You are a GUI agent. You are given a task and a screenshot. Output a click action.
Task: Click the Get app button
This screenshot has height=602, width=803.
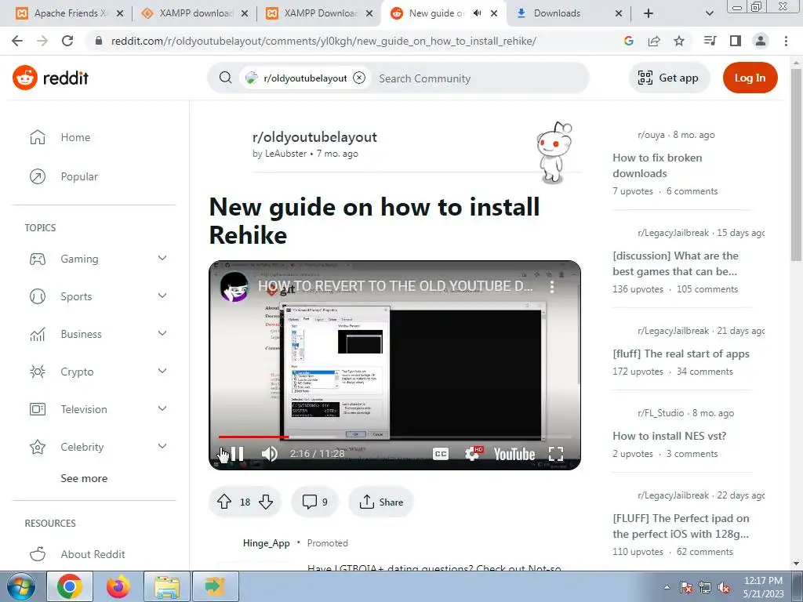[668, 78]
